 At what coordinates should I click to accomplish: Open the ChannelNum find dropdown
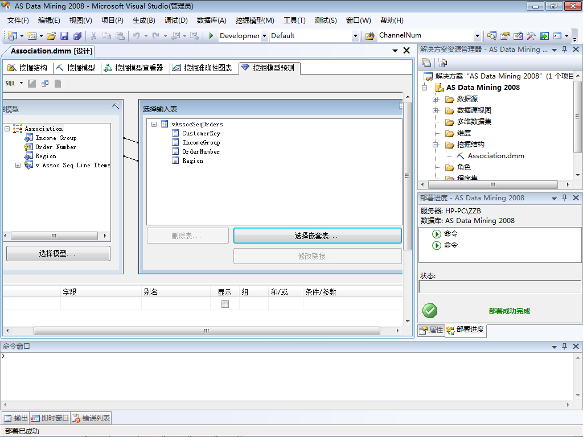click(477, 36)
